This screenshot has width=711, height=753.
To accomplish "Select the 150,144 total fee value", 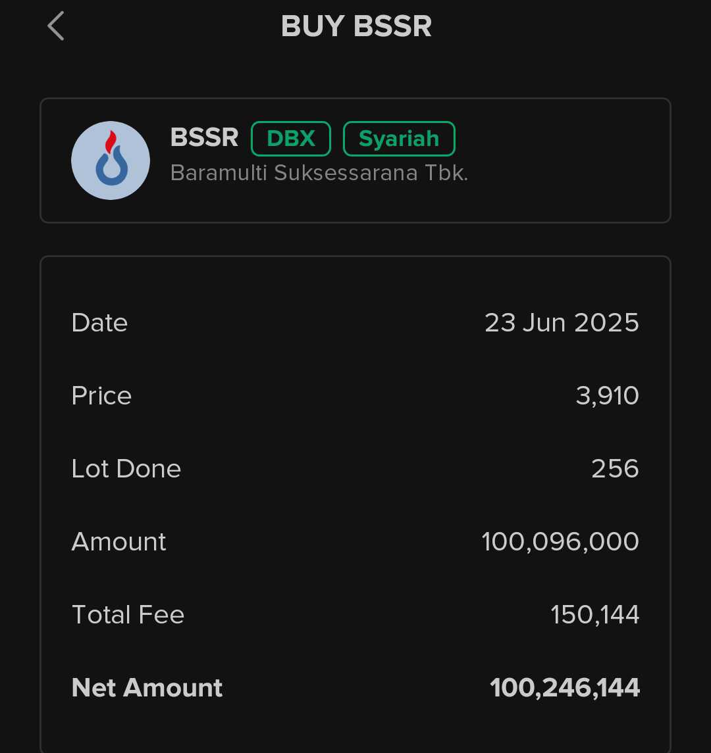I will click(x=594, y=615).
